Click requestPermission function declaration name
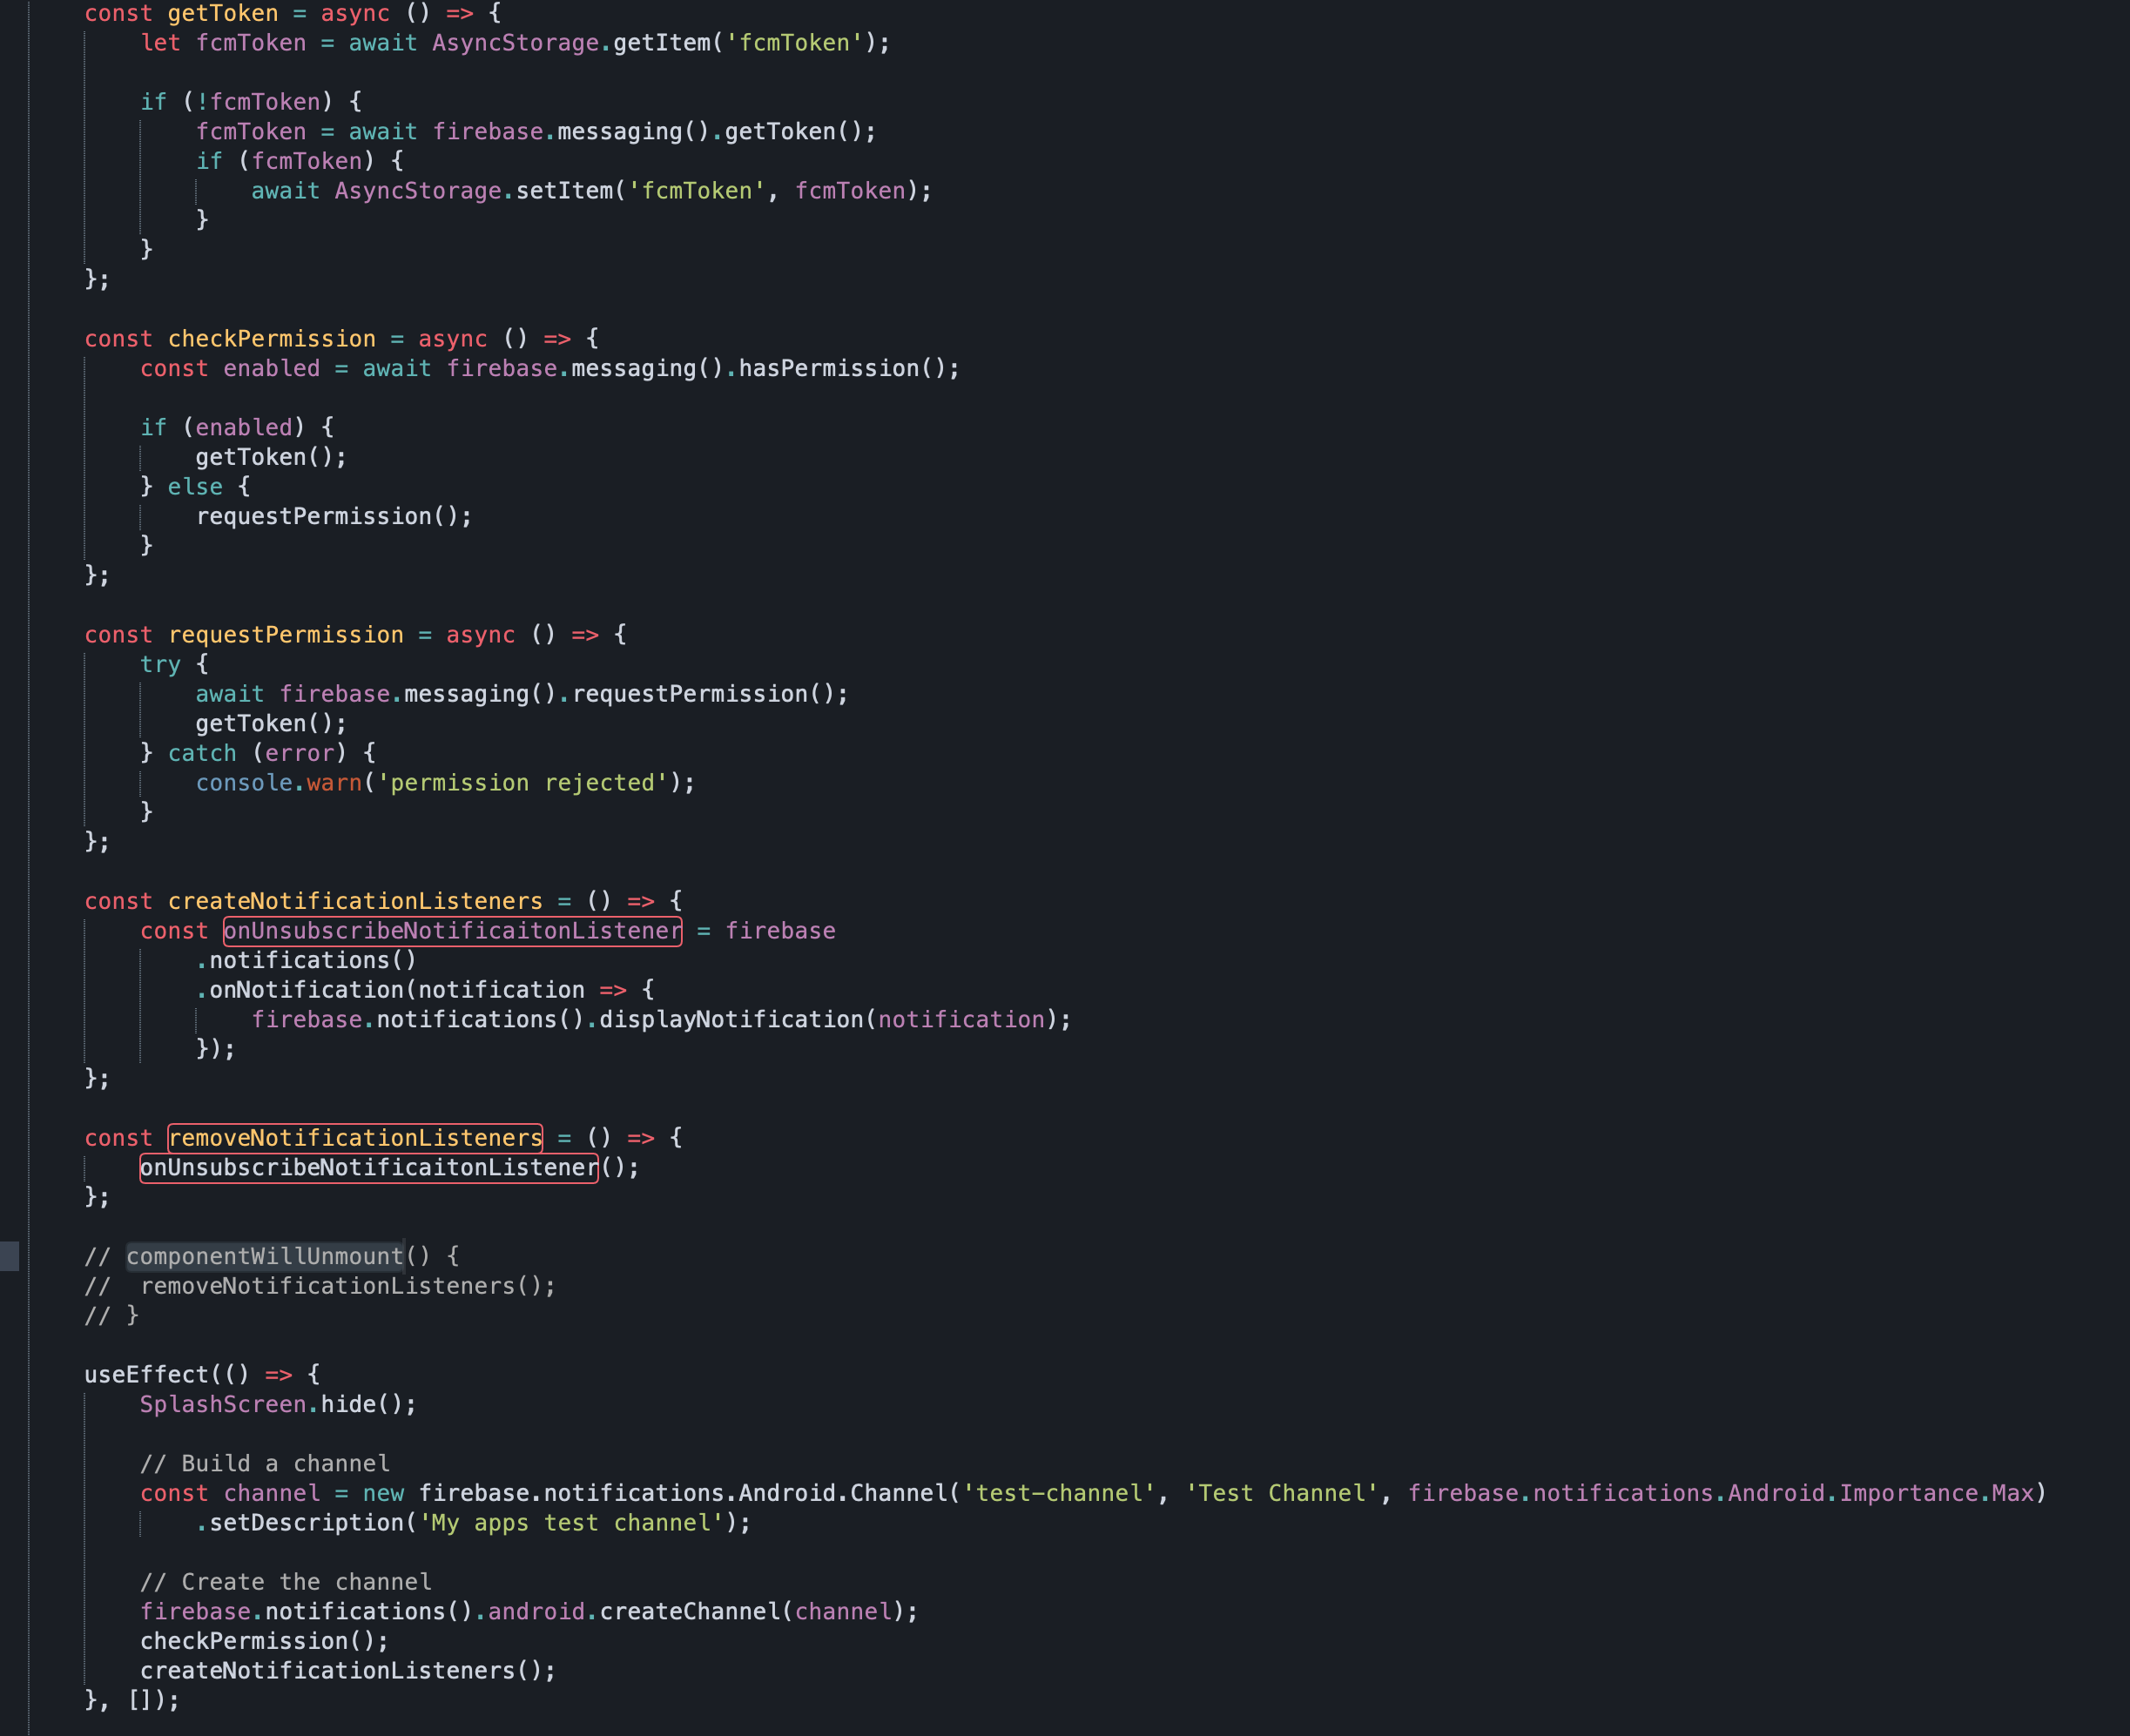Viewport: 2130px width, 1736px height. tap(286, 635)
